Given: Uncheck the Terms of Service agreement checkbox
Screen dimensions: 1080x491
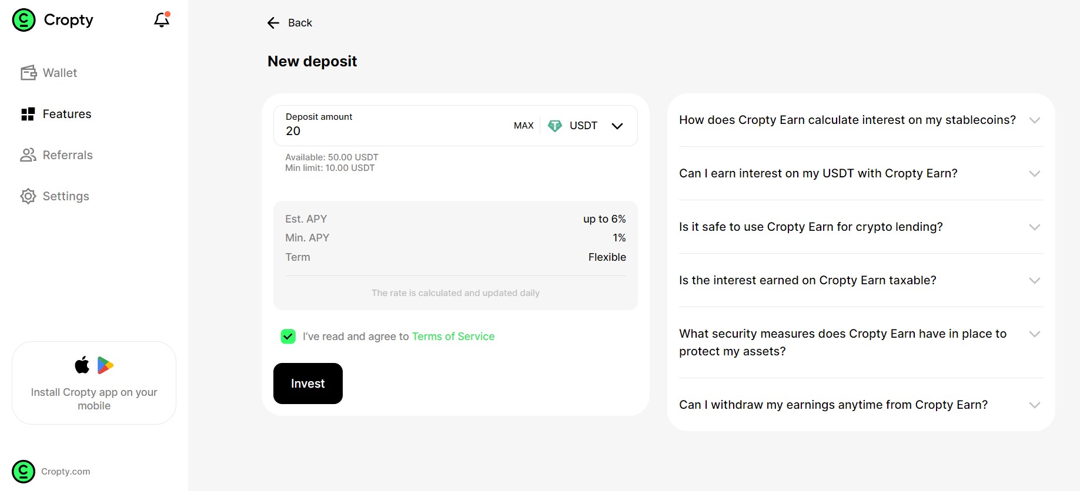Looking at the screenshot, I should point(288,337).
